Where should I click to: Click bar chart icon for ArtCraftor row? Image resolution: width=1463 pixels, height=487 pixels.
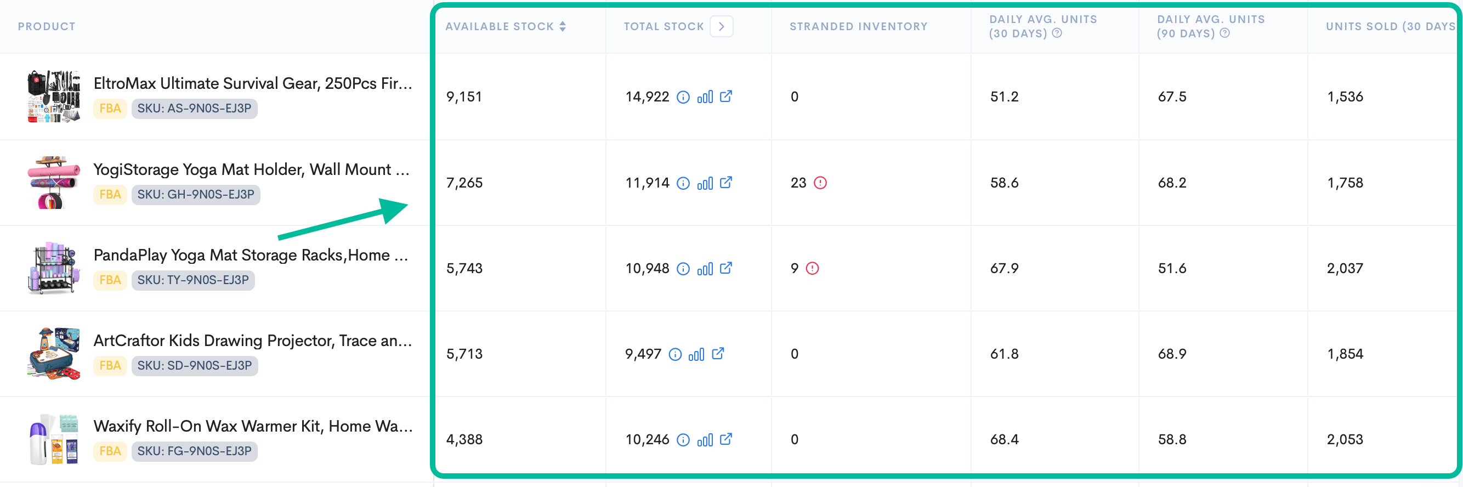tap(696, 355)
